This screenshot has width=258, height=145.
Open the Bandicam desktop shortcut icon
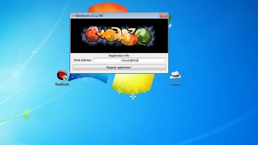[62, 75]
